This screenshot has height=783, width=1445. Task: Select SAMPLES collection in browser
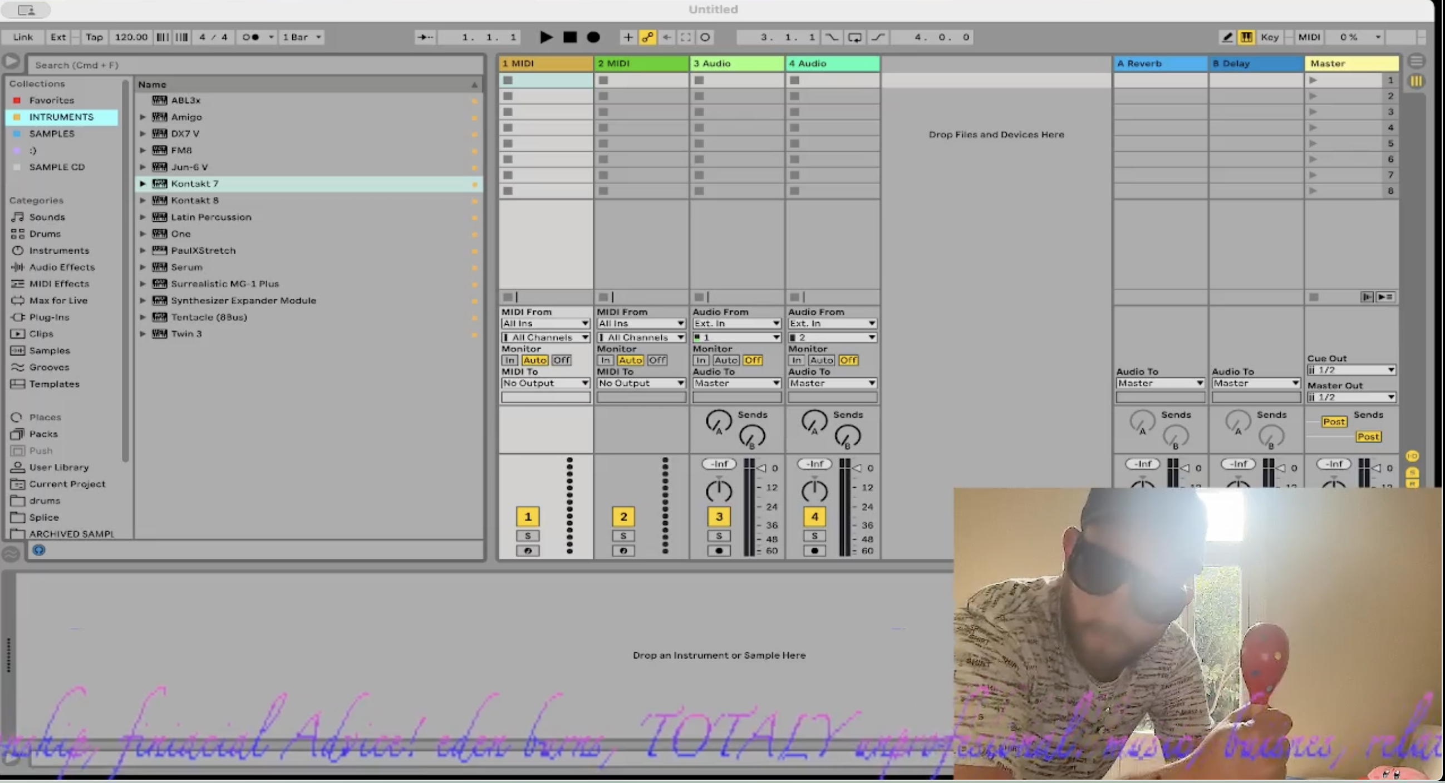[x=52, y=133]
